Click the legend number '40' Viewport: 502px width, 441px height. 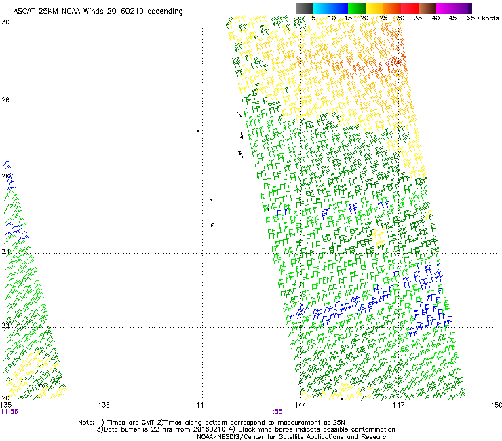436,18
